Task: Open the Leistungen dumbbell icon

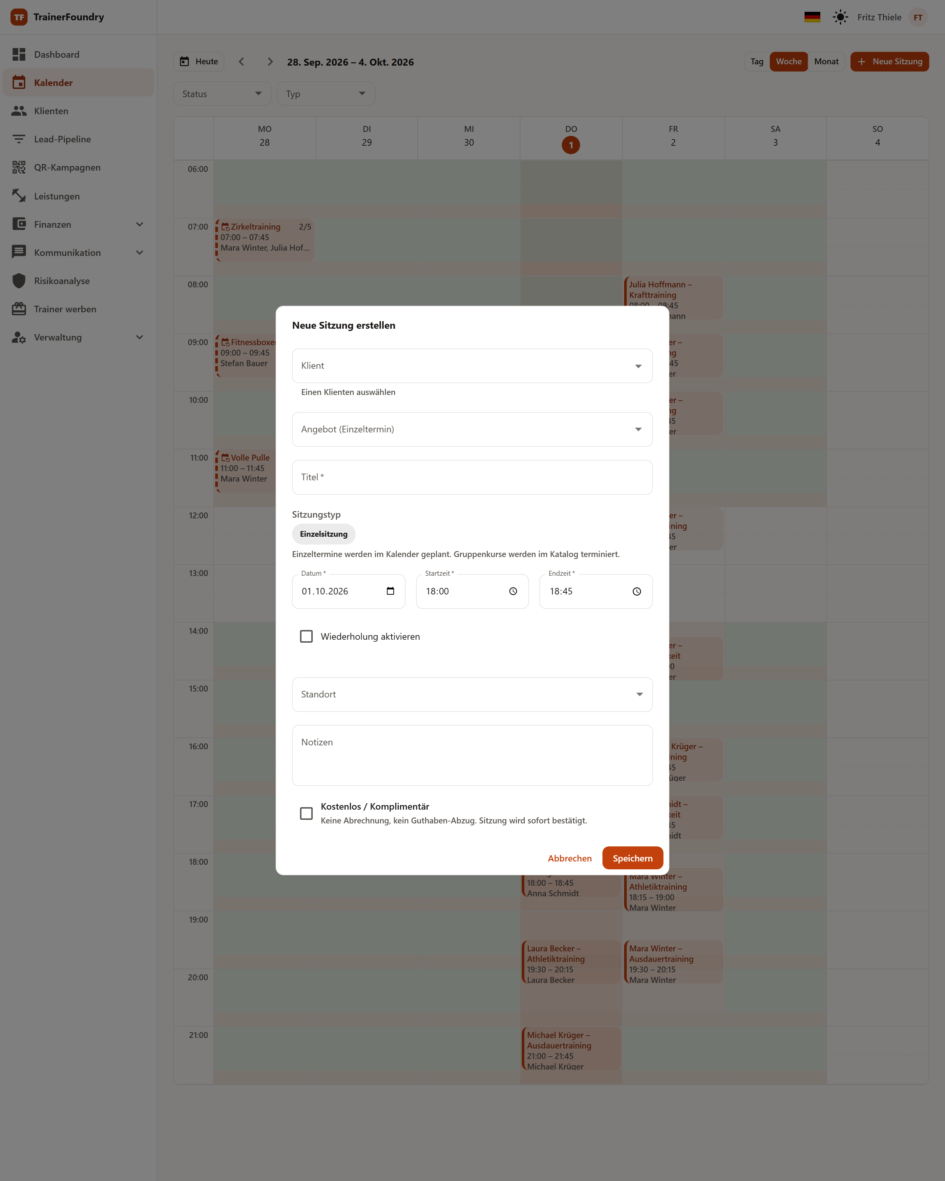Action: (19, 196)
